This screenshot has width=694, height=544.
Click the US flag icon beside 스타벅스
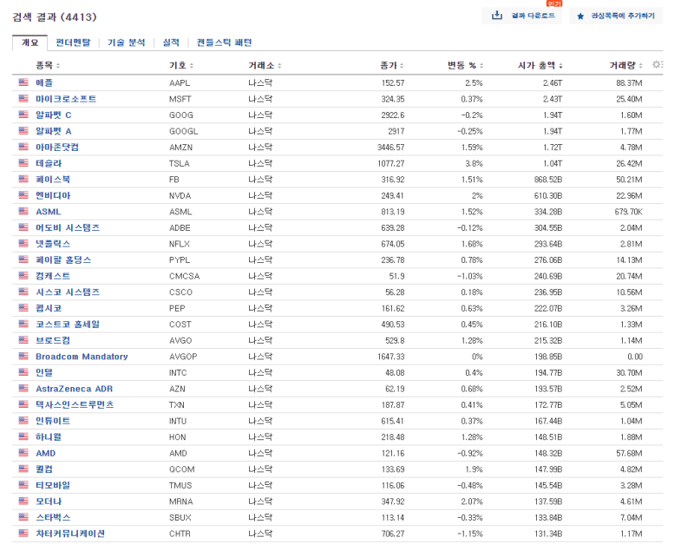[23, 517]
